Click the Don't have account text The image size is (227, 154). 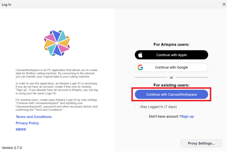[x=165, y=117]
